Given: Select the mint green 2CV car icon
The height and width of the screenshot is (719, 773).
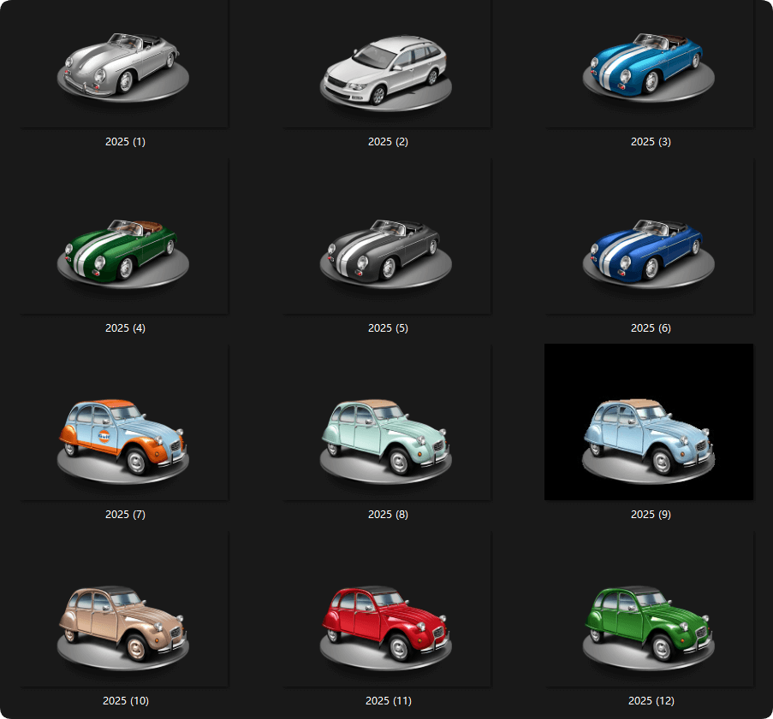Looking at the screenshot, I should (x=387, y=438).
